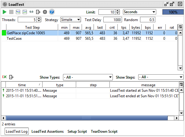This screenshot has width=185, height=137.
Task: Click statistics table scrollbar down arrow
Action: tap(180, 68)
